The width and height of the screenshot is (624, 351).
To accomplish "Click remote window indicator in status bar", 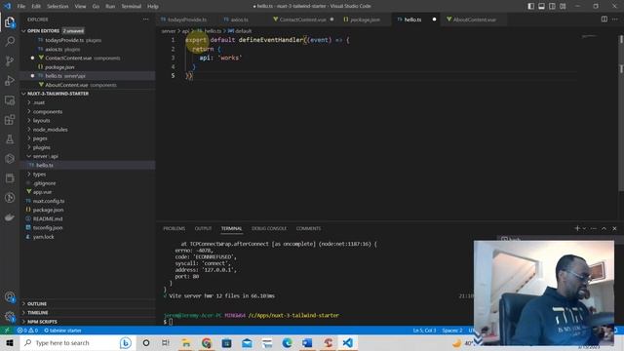I will pos(7,331).
